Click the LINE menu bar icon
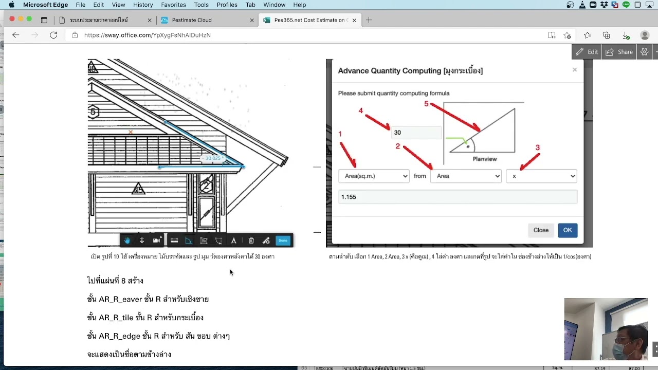 (626, 5)
